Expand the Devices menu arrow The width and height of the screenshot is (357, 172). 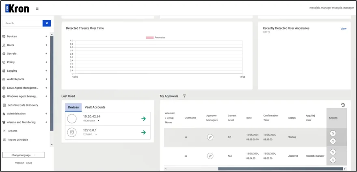[46, 36]
